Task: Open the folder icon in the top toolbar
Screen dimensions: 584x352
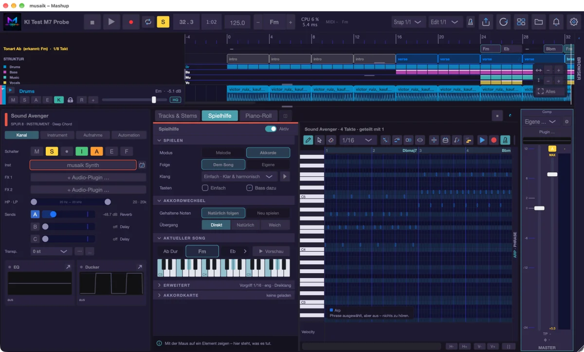Action: (539, 22)
